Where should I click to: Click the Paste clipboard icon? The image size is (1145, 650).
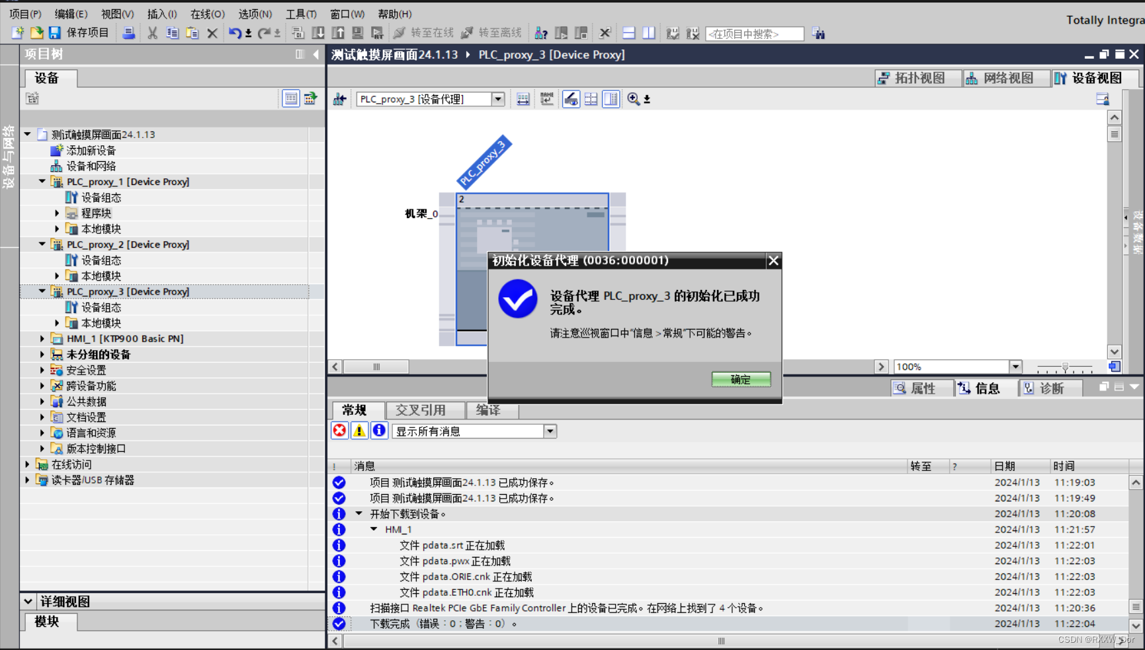(192, 33)
